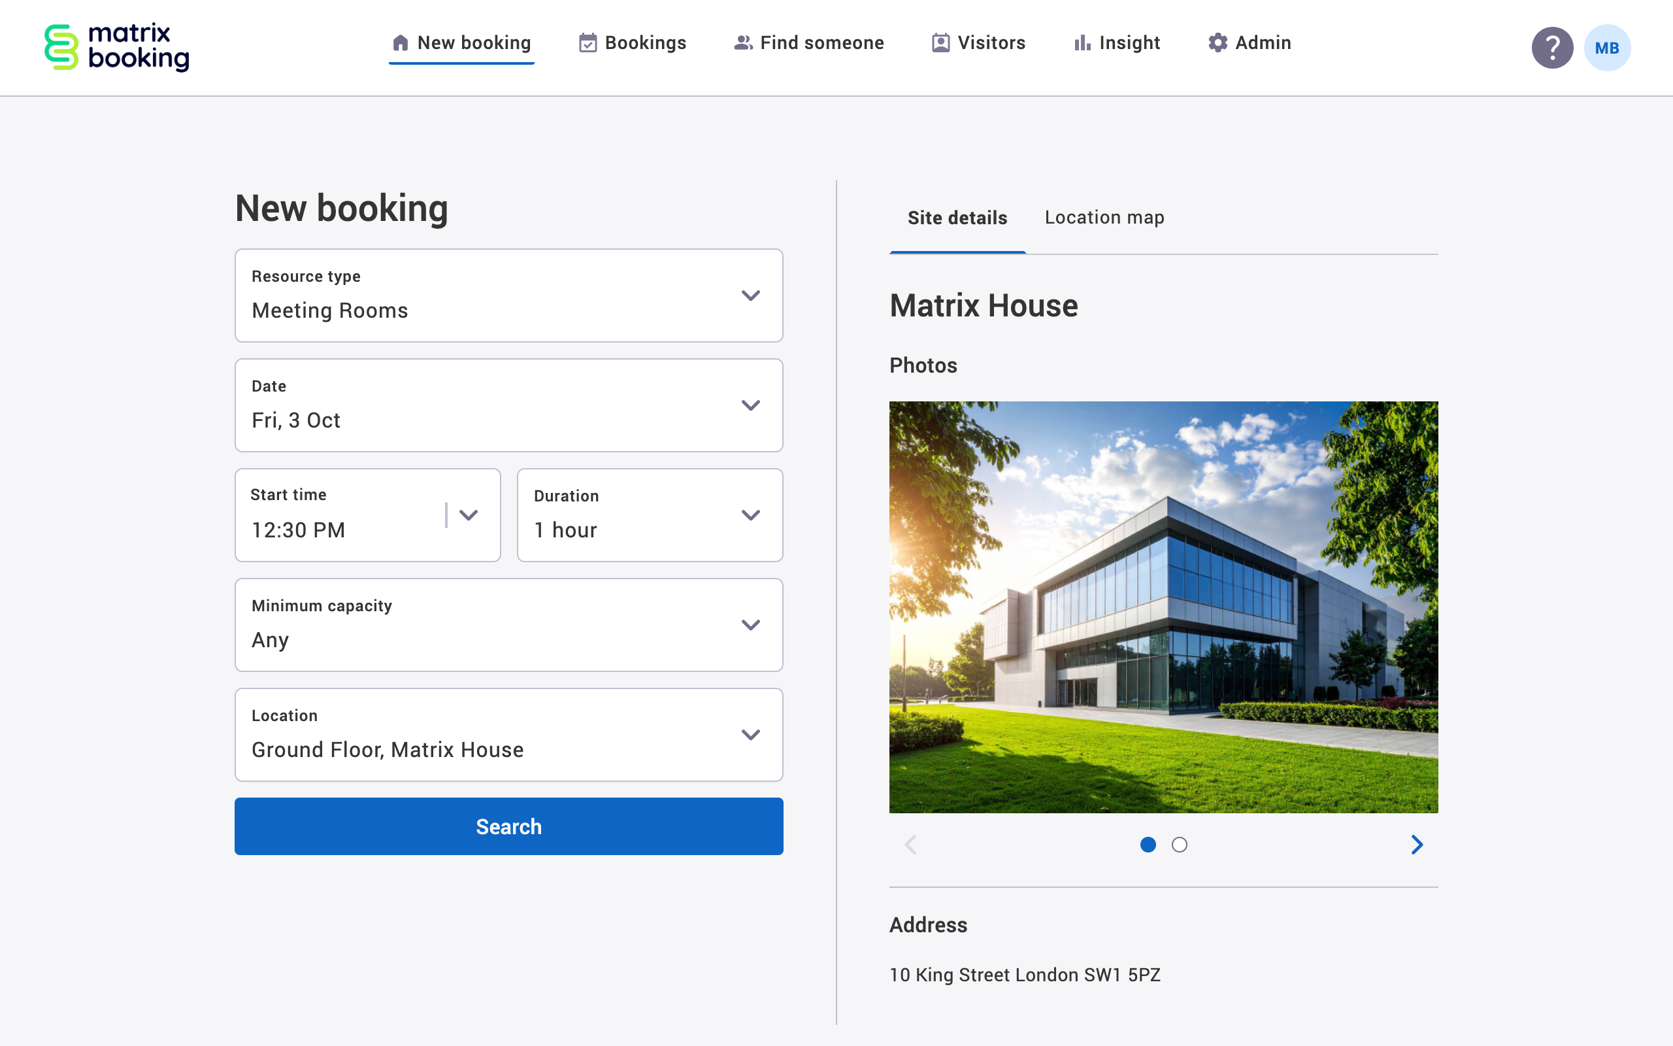1673x1046 pixels.
Task: Click the Insight chart icon
Action: 1082,42
